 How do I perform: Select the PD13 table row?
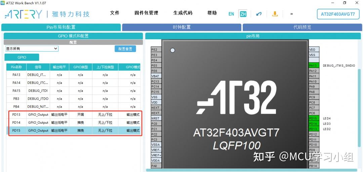tap(73, 115)
